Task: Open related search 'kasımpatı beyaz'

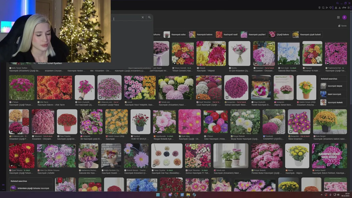Action: click(x=332, y=86)
